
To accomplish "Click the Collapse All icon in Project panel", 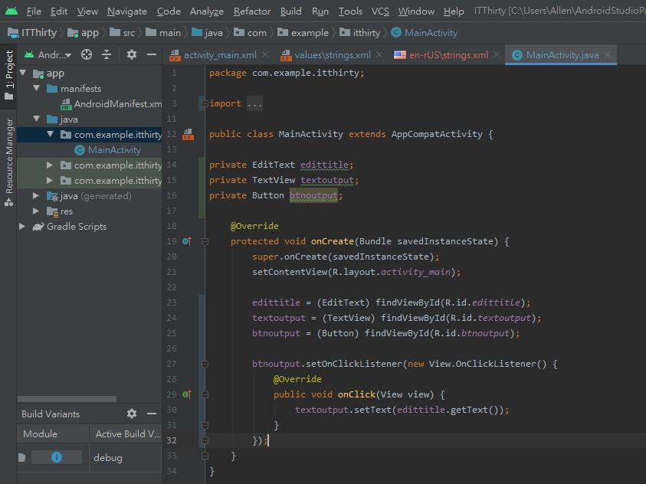I will tap(107, 54).
